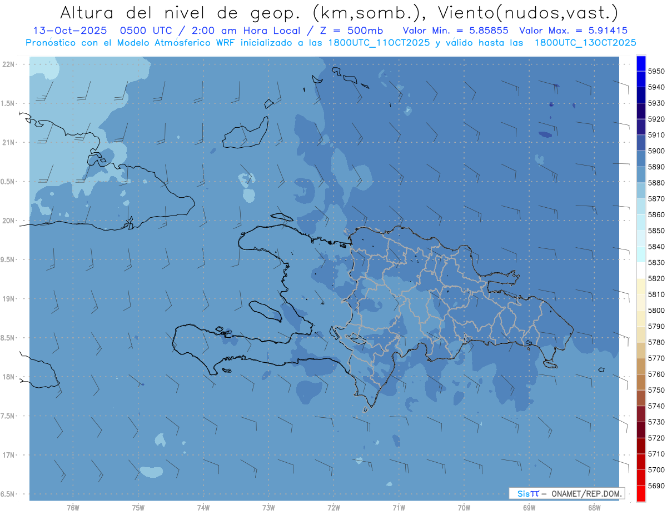Click the colorbar value '5950'
This screenshot has height=515, width=667.
point(656,71)
